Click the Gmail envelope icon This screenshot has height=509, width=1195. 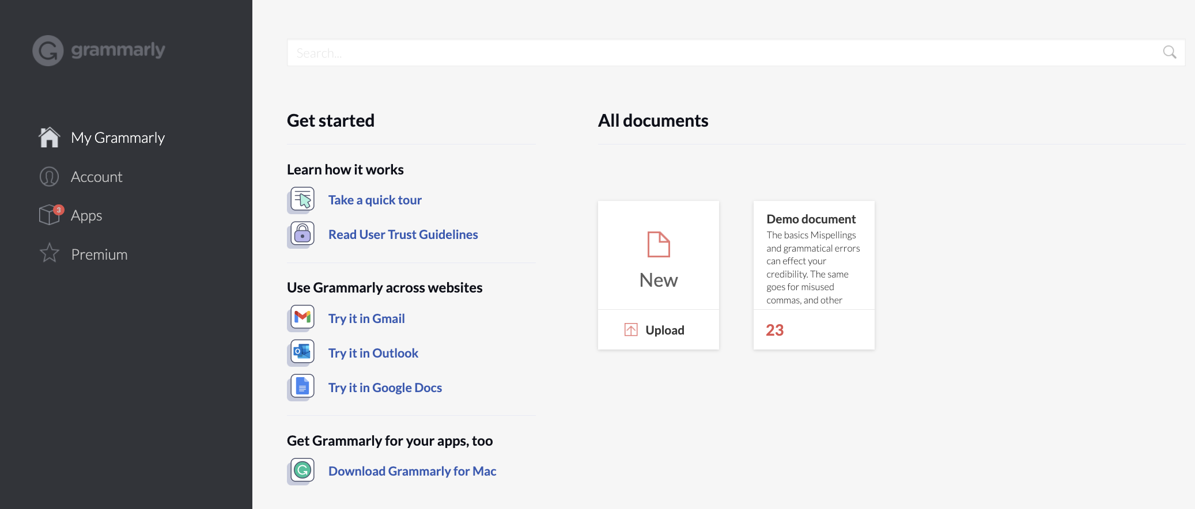pos(302,317)
